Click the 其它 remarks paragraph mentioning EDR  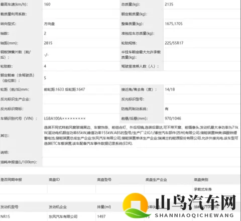(141, 136)
